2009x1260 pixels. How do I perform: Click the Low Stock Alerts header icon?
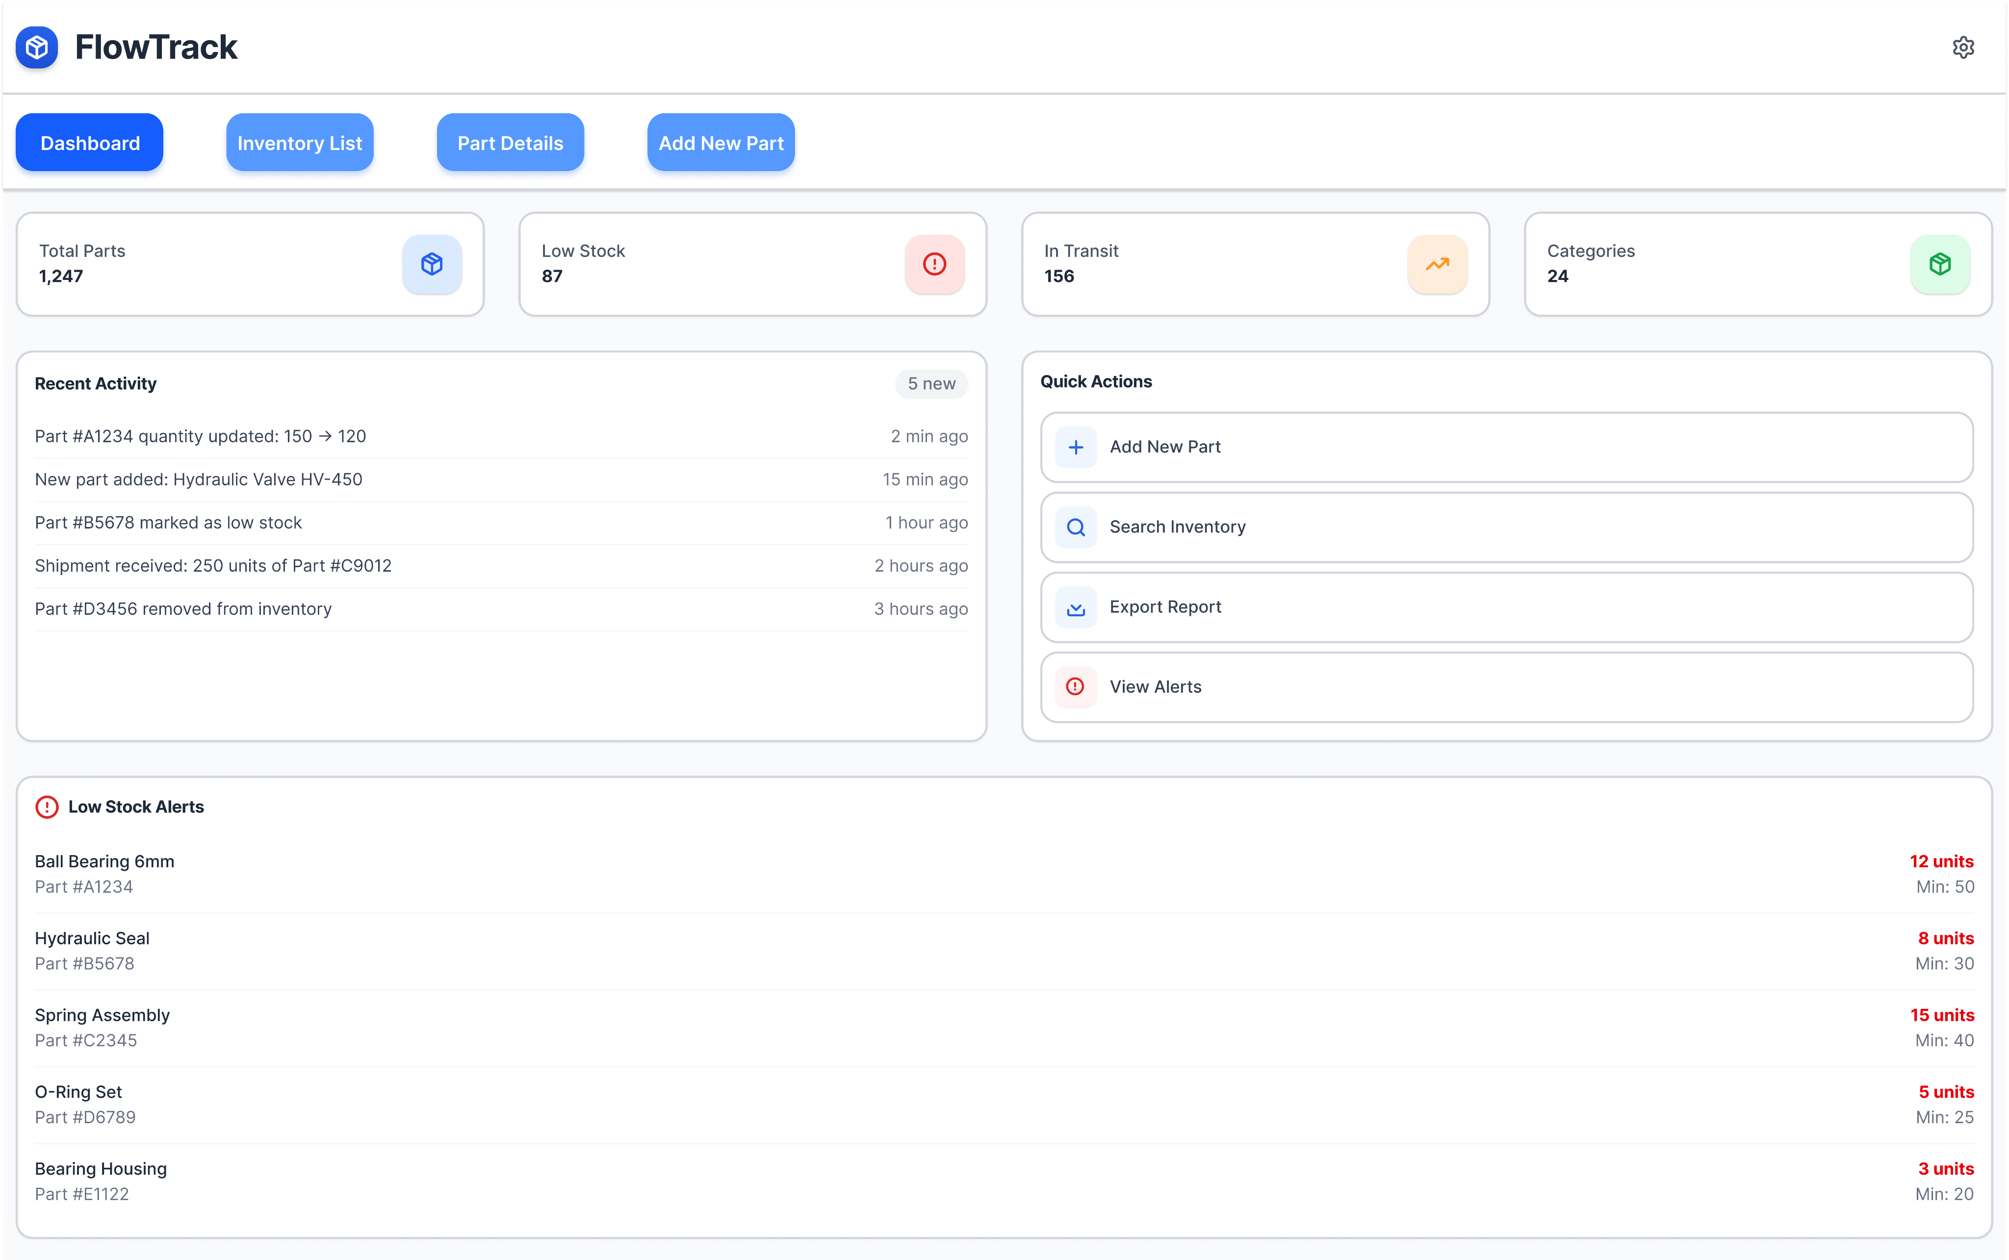(47, 806)
